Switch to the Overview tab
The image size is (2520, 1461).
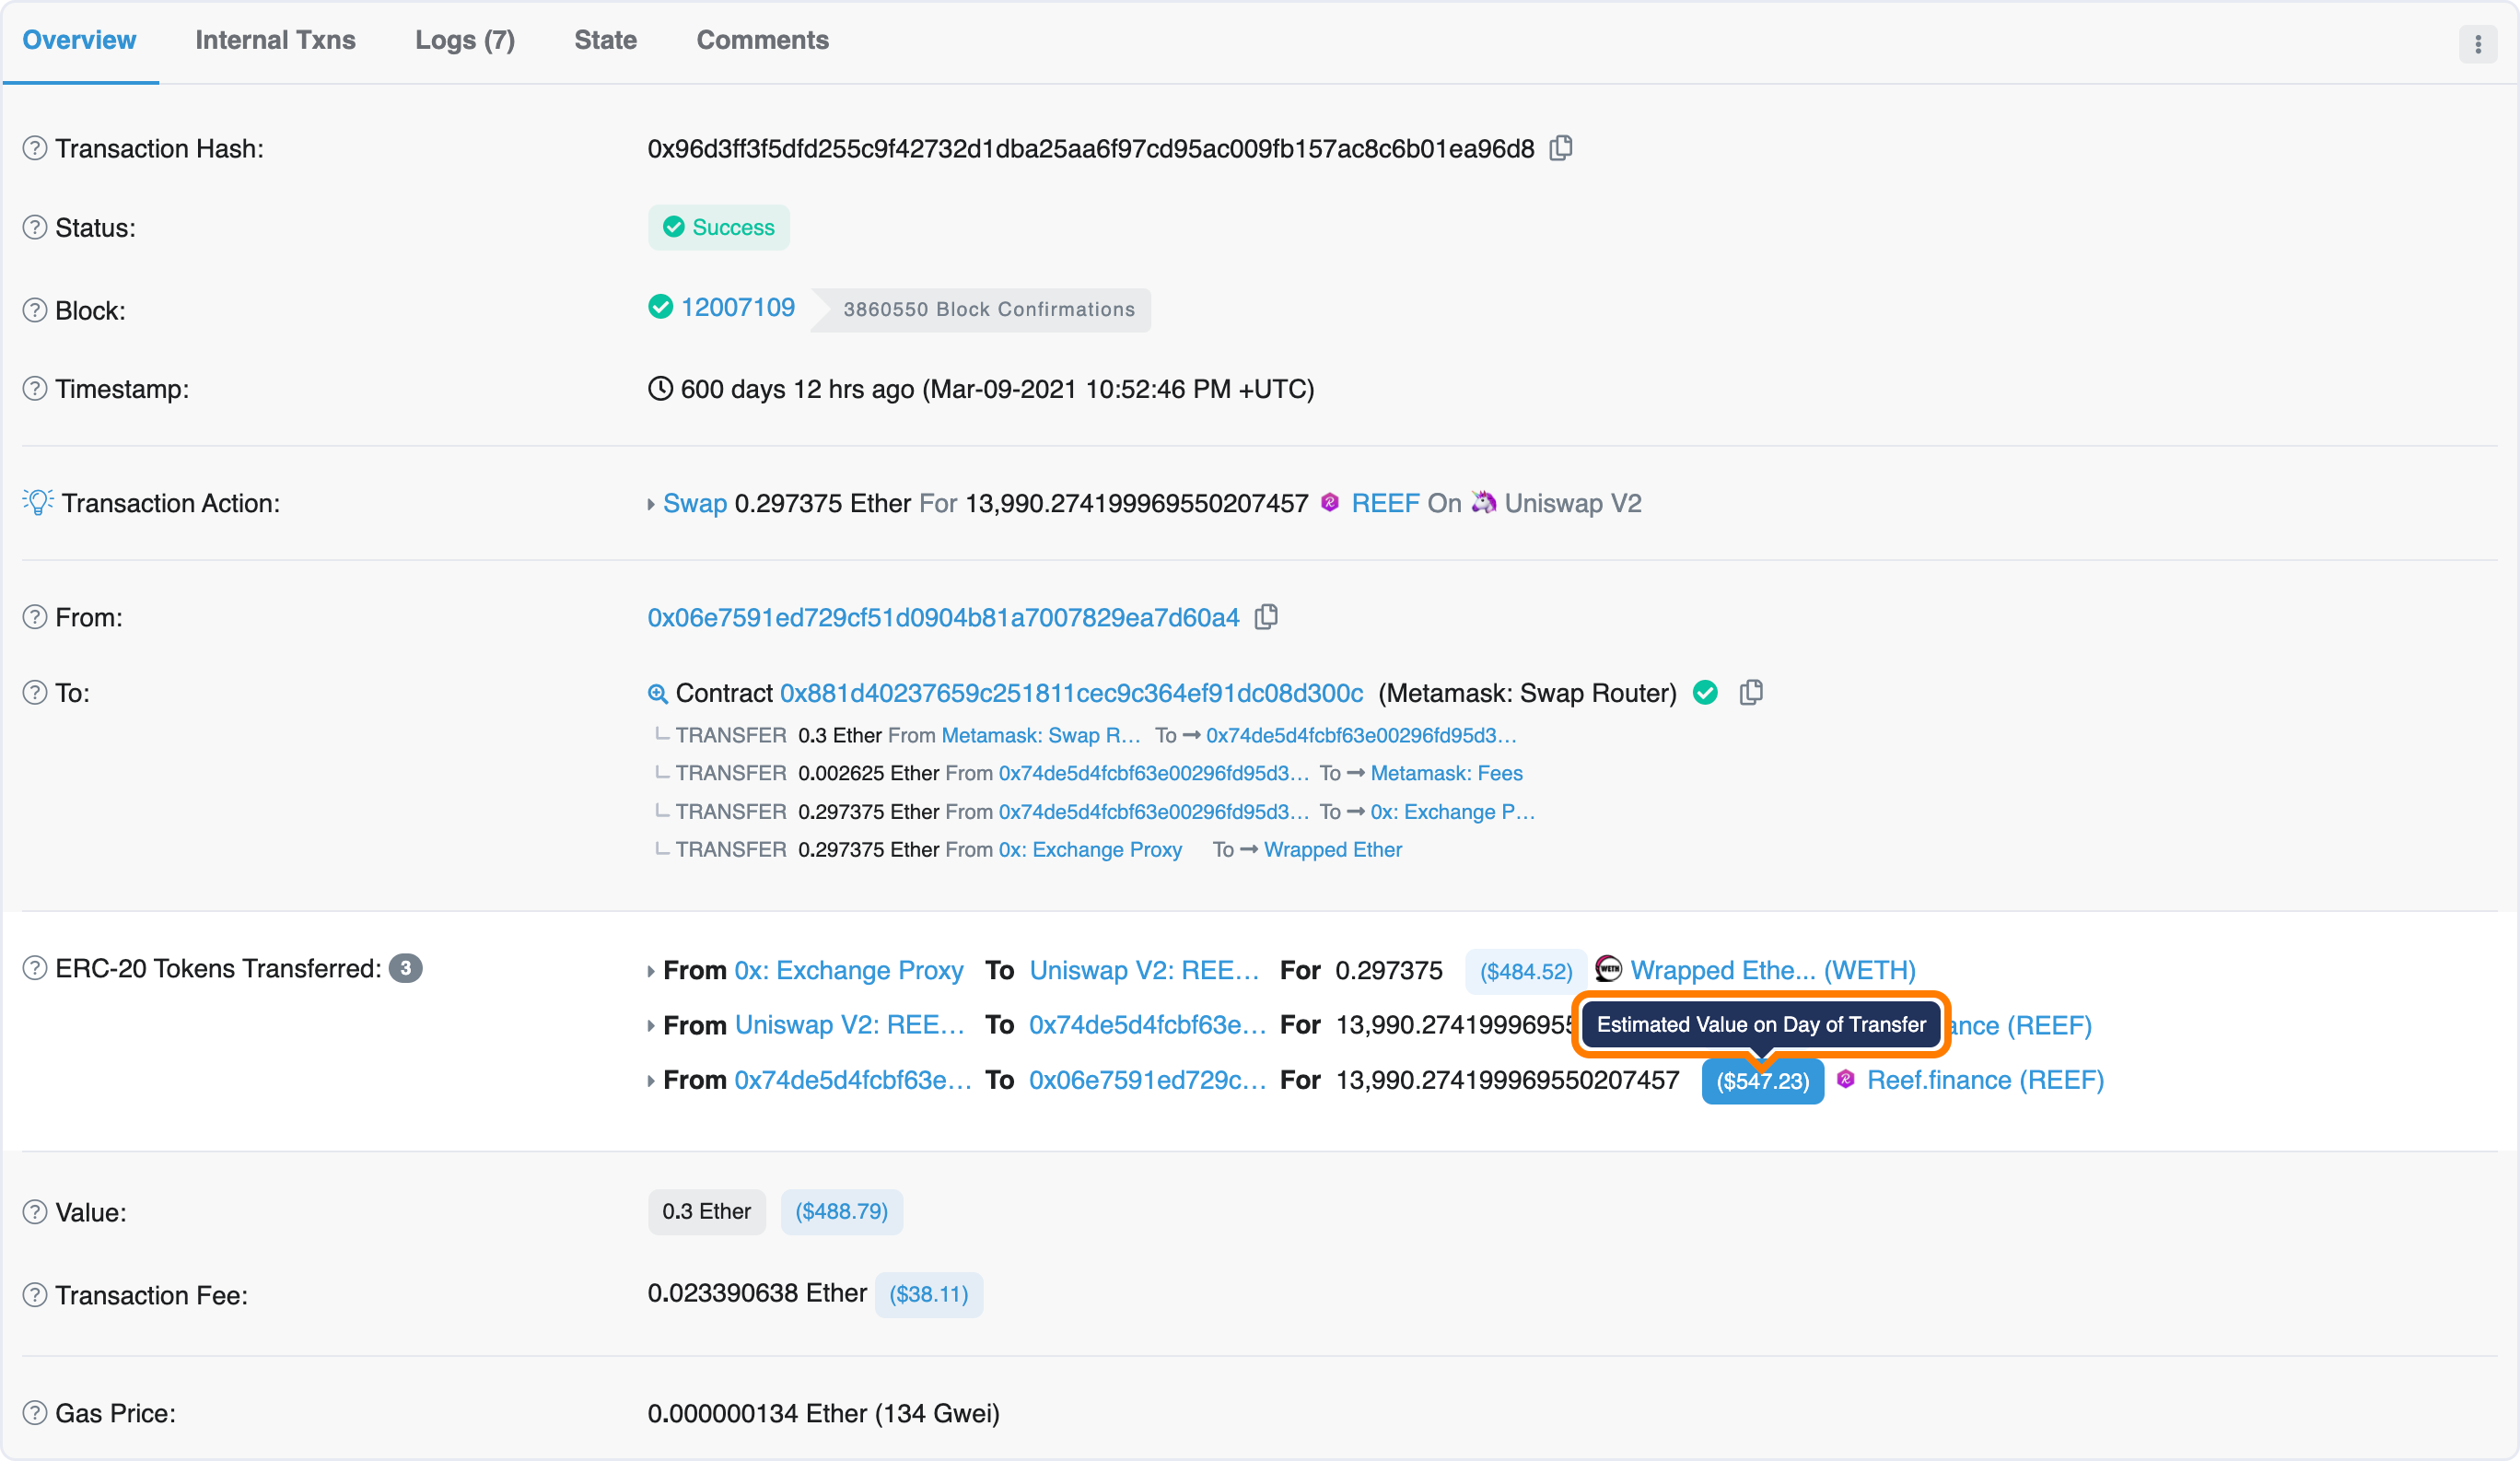coord(79,40)
